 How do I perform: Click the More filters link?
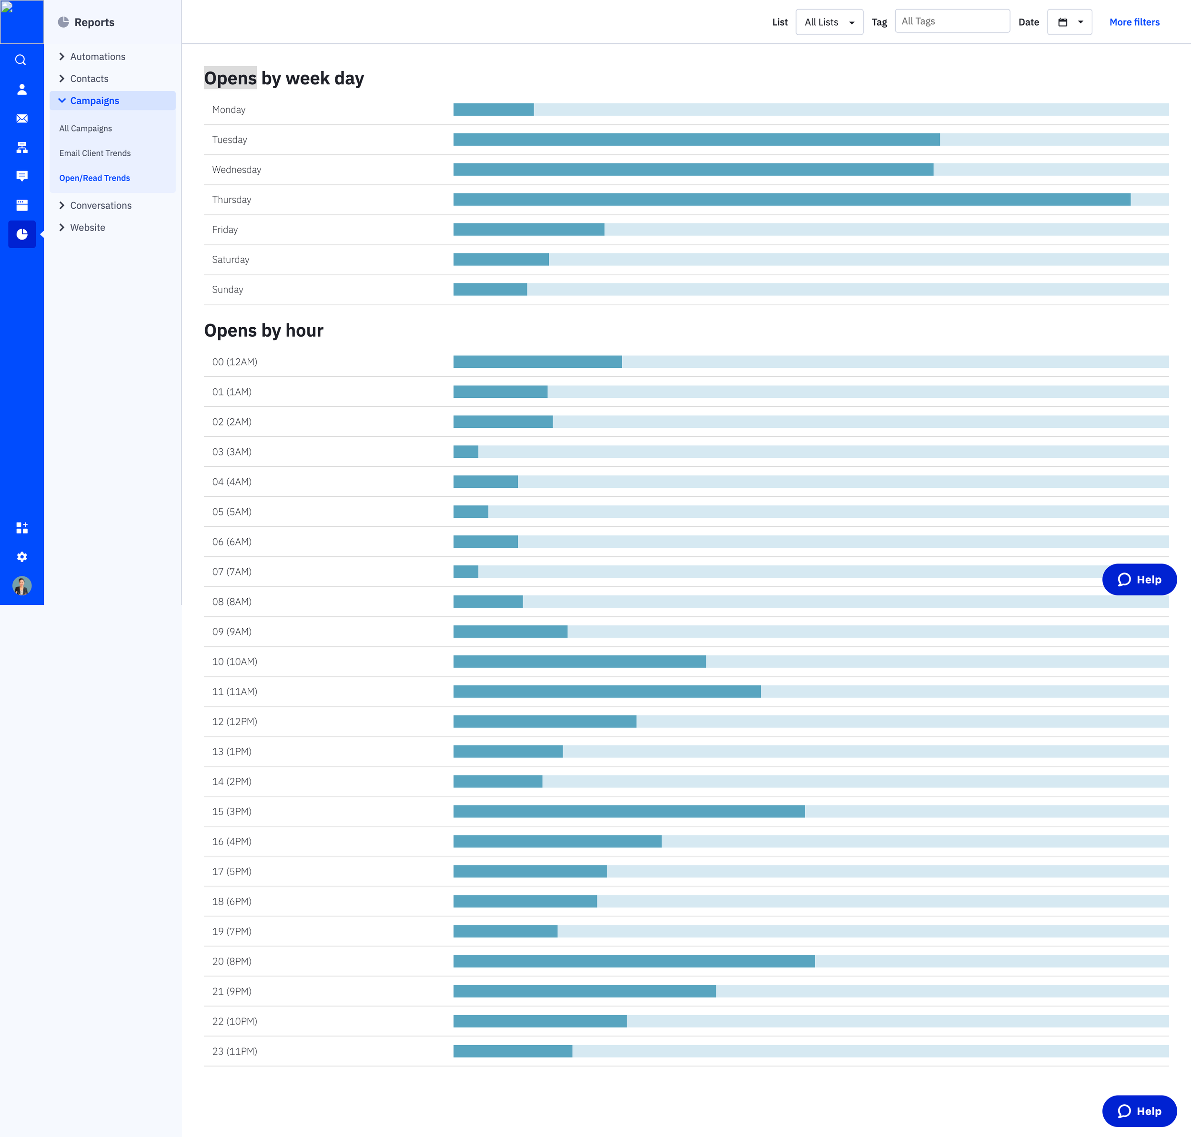pos(1134,22)
